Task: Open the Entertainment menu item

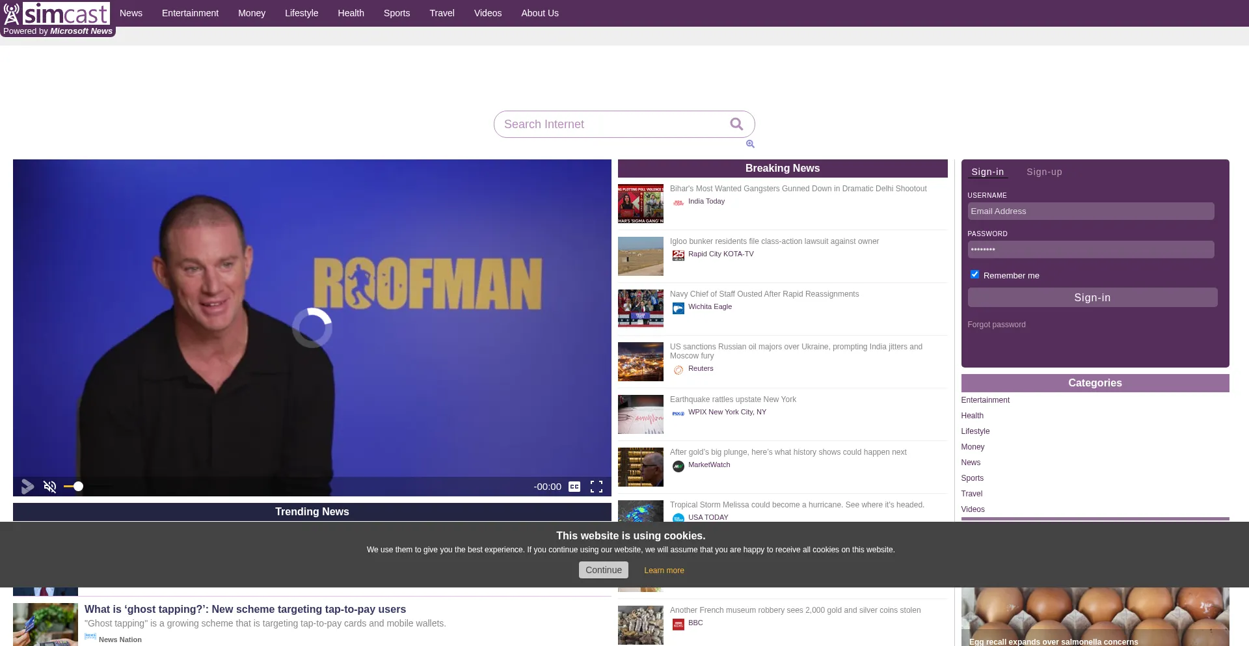Action: pyautogui.click(x=190, y=13)
